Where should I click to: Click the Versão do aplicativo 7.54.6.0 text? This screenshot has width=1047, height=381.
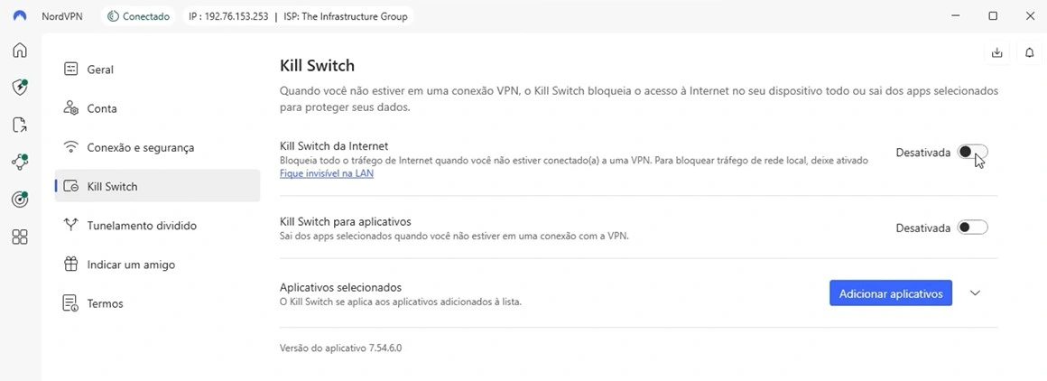coord(340,348)
